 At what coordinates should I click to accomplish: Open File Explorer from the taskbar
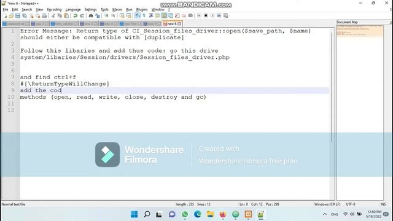(210, 214)
